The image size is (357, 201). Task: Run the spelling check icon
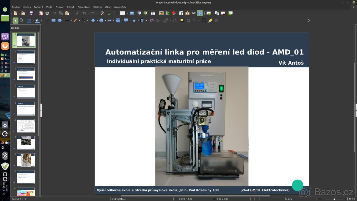click(109, 13)
